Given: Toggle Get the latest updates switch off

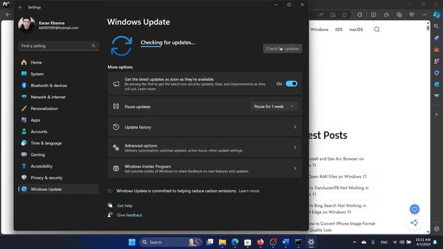Looking at the screenshot, I should 291,84.
